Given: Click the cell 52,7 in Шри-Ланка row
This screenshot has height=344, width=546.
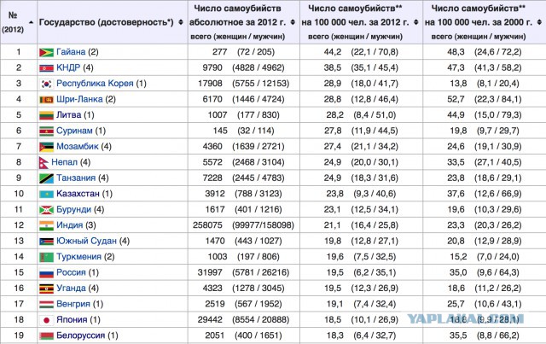Looking at the screenshot, I should tap(456, 99).
